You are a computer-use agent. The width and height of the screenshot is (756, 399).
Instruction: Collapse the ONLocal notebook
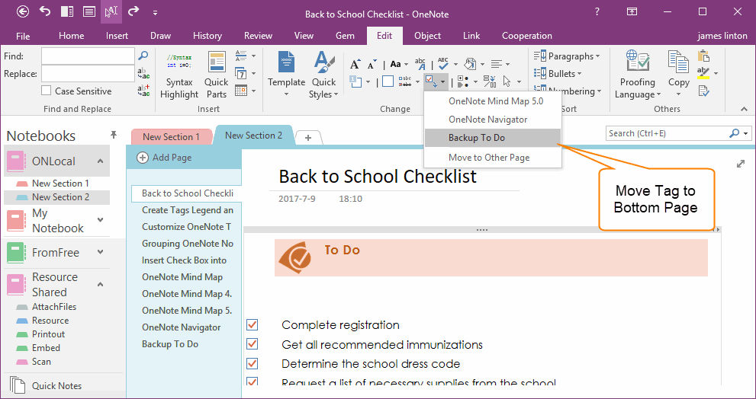pos(100,161)
